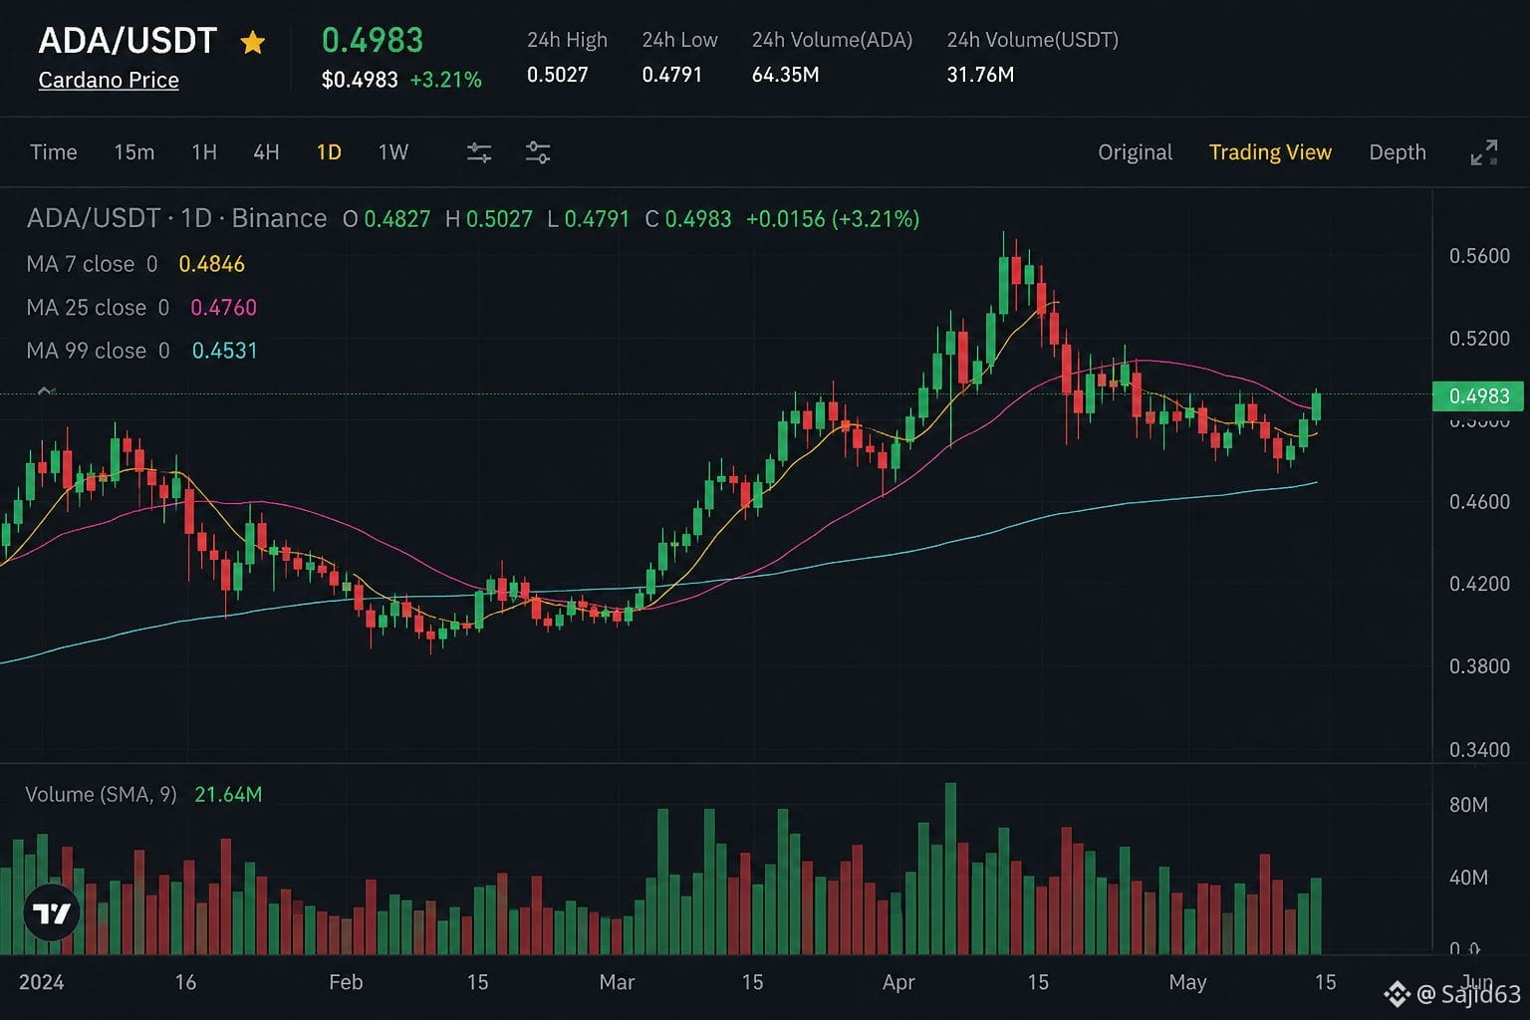Open the Cardano Price link
The height and width of the screenshot is (1020, 1530).
click(109, 80)
